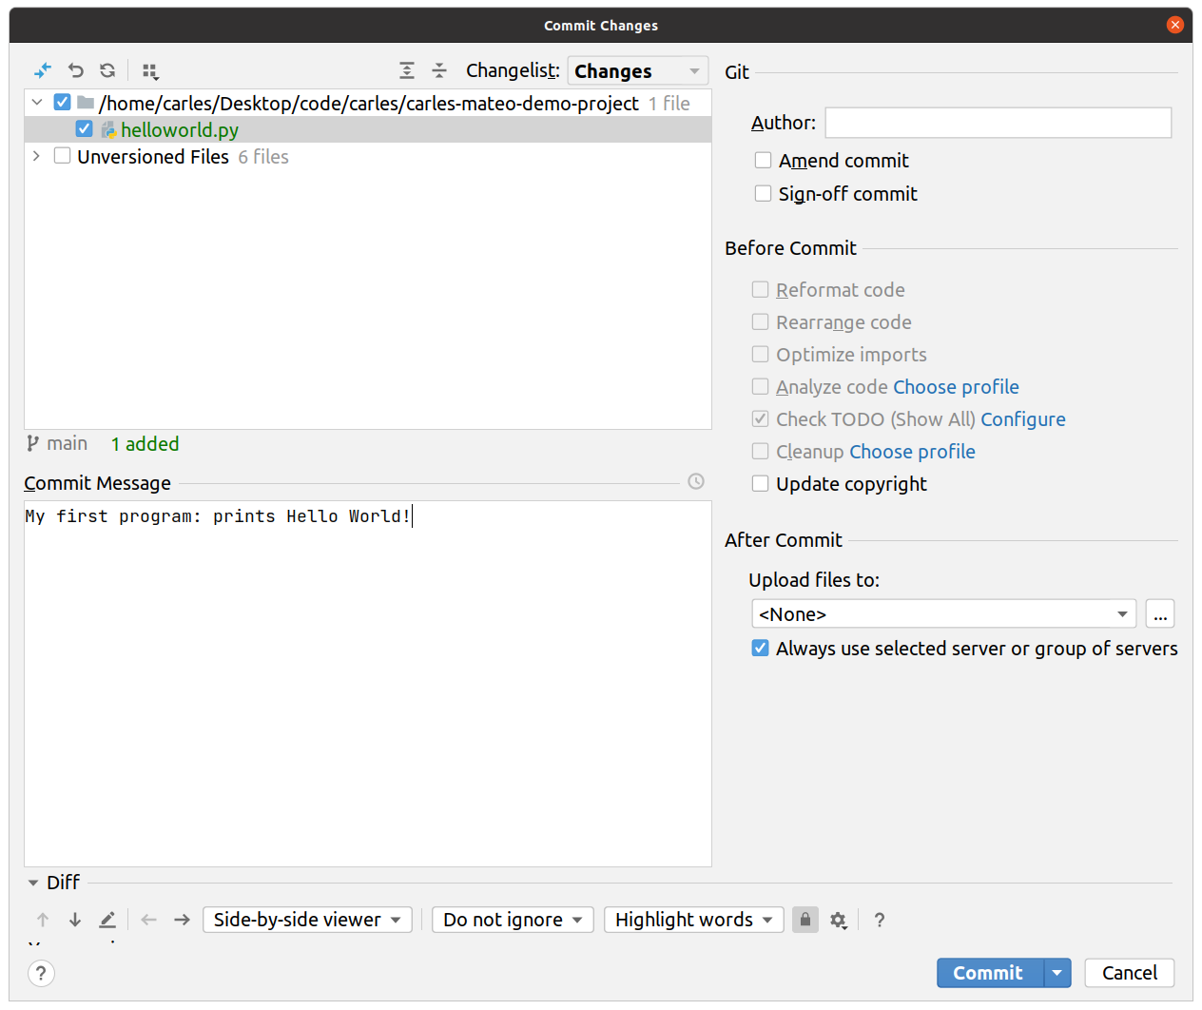
Task: Open the Group By toolbar icon
Action: click(x=150, y=70)
